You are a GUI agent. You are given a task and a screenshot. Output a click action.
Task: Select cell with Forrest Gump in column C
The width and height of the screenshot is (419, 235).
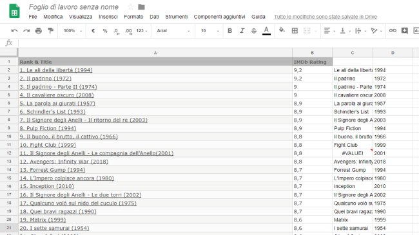click(353, 170)
